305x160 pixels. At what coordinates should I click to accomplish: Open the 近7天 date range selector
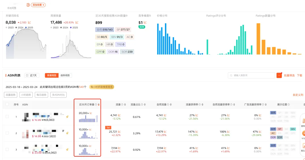[32, 75]
